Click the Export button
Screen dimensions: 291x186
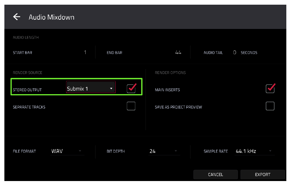pyautogui.click(x=263, y=175)
